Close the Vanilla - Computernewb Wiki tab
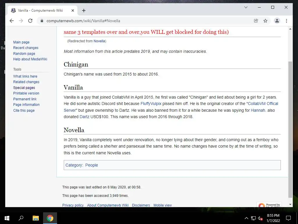 pos(72,10)
